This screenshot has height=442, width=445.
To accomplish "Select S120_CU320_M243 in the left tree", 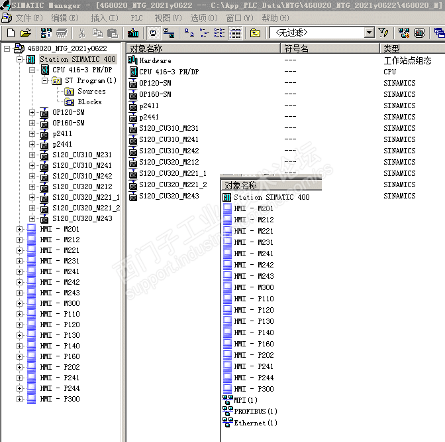I will point(82,218).
